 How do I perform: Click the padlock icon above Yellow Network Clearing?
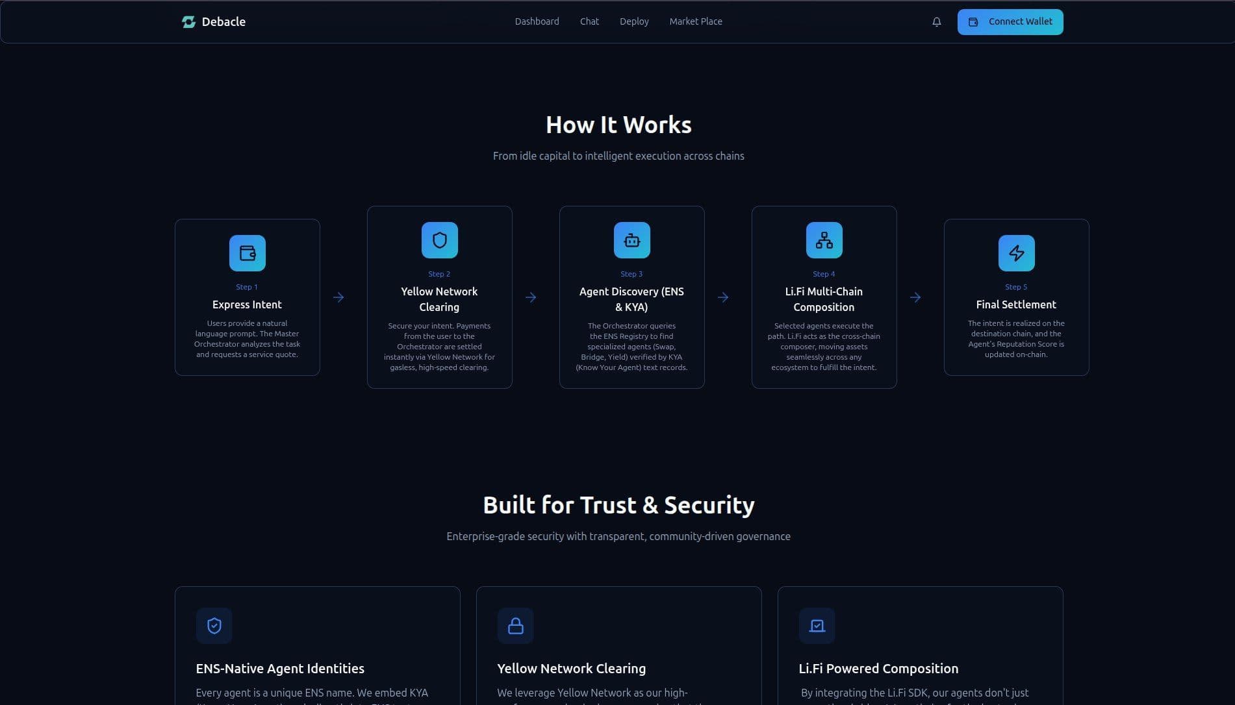516,626
